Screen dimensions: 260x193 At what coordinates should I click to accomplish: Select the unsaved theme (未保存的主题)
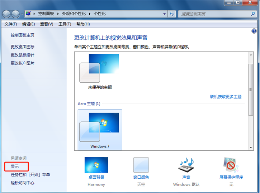point(100,72)
